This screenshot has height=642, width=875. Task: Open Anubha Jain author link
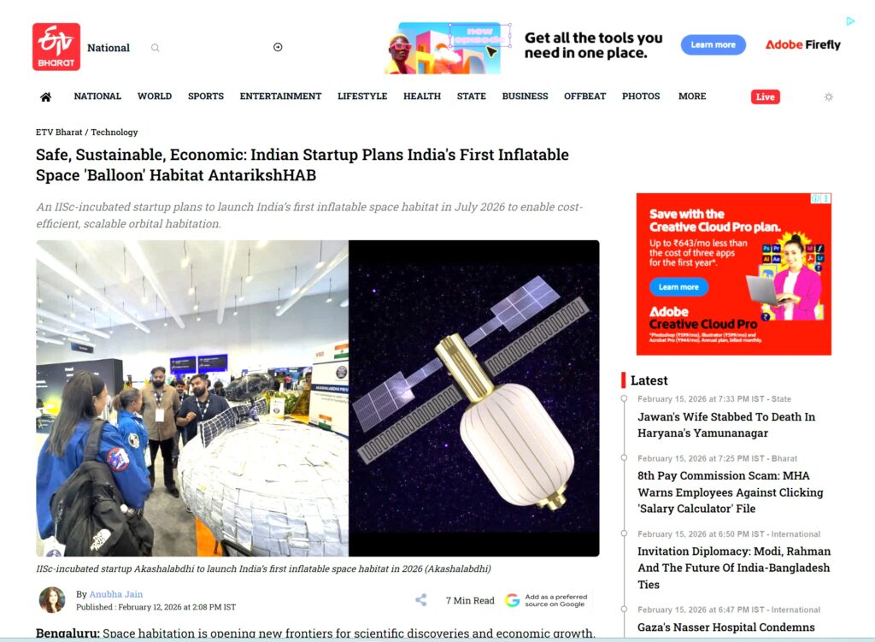click(x=116, y=594)
